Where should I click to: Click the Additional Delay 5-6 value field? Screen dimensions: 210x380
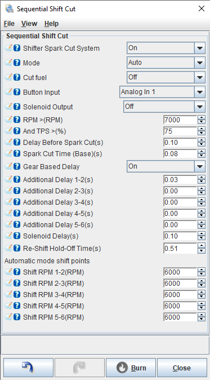[x=180, y=224]
